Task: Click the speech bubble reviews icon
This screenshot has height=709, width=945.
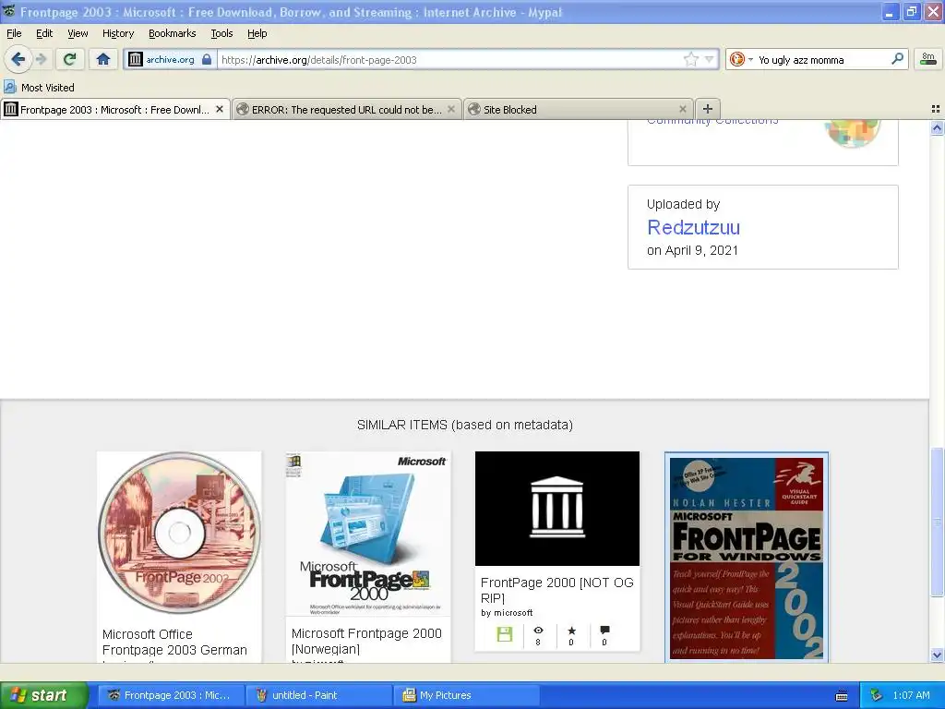Action: (604, 630)
